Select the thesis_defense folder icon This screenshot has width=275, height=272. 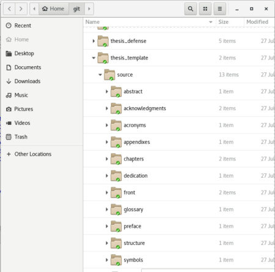click(103, 41)
